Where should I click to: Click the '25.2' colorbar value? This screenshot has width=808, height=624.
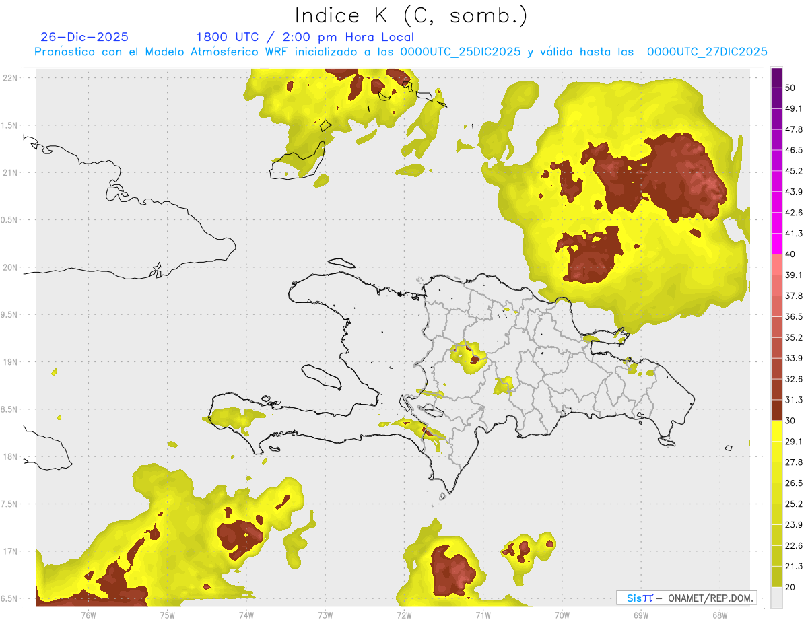point(794,504)
